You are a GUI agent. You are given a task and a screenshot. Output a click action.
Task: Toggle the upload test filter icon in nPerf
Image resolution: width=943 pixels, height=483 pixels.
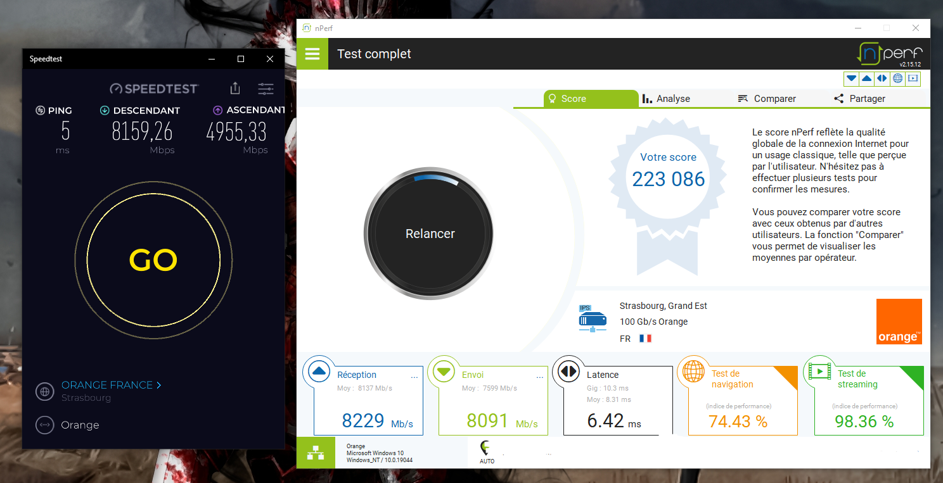pyautogui.click(x=867, y=78)
